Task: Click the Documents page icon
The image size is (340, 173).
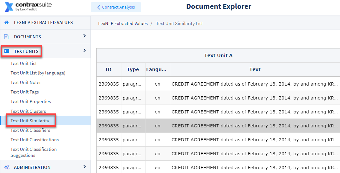Action: (x=6, y=37)
